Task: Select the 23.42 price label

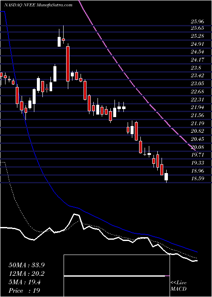Action: tap(197, 76)
